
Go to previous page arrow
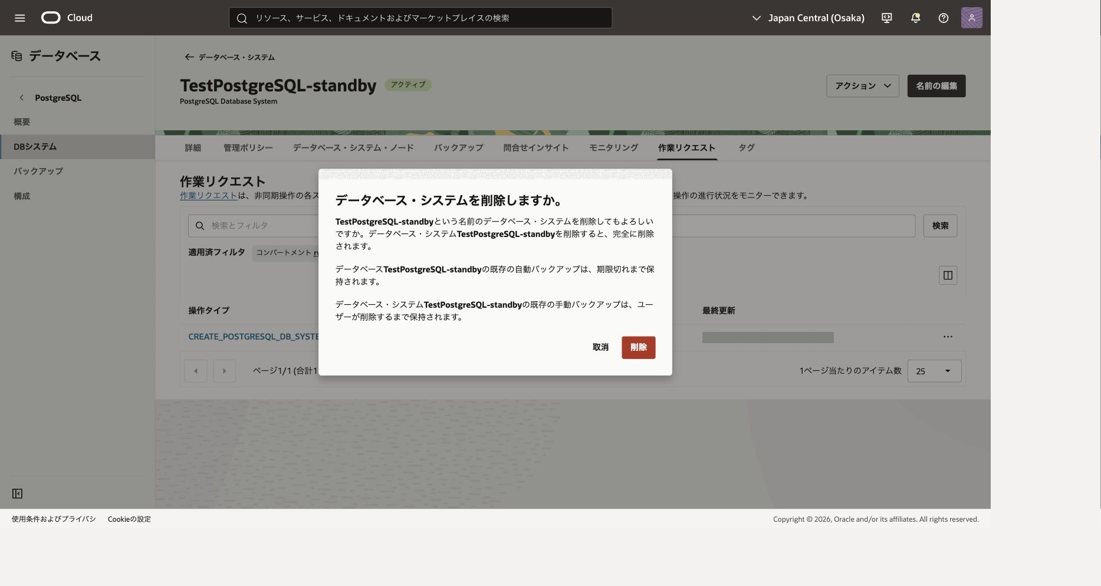196,371
